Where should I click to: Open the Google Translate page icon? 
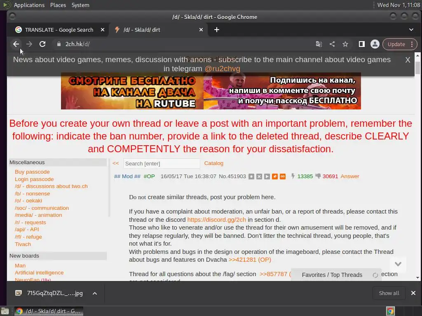(x=319, y=44)
